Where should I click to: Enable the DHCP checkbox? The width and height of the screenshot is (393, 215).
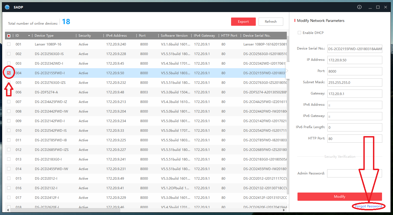(299, 33)
